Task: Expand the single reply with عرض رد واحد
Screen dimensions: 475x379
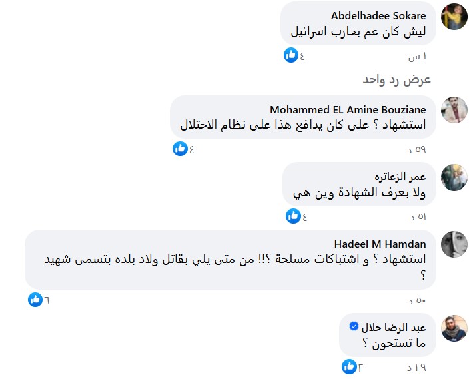Action: click(x=397, y=79)
